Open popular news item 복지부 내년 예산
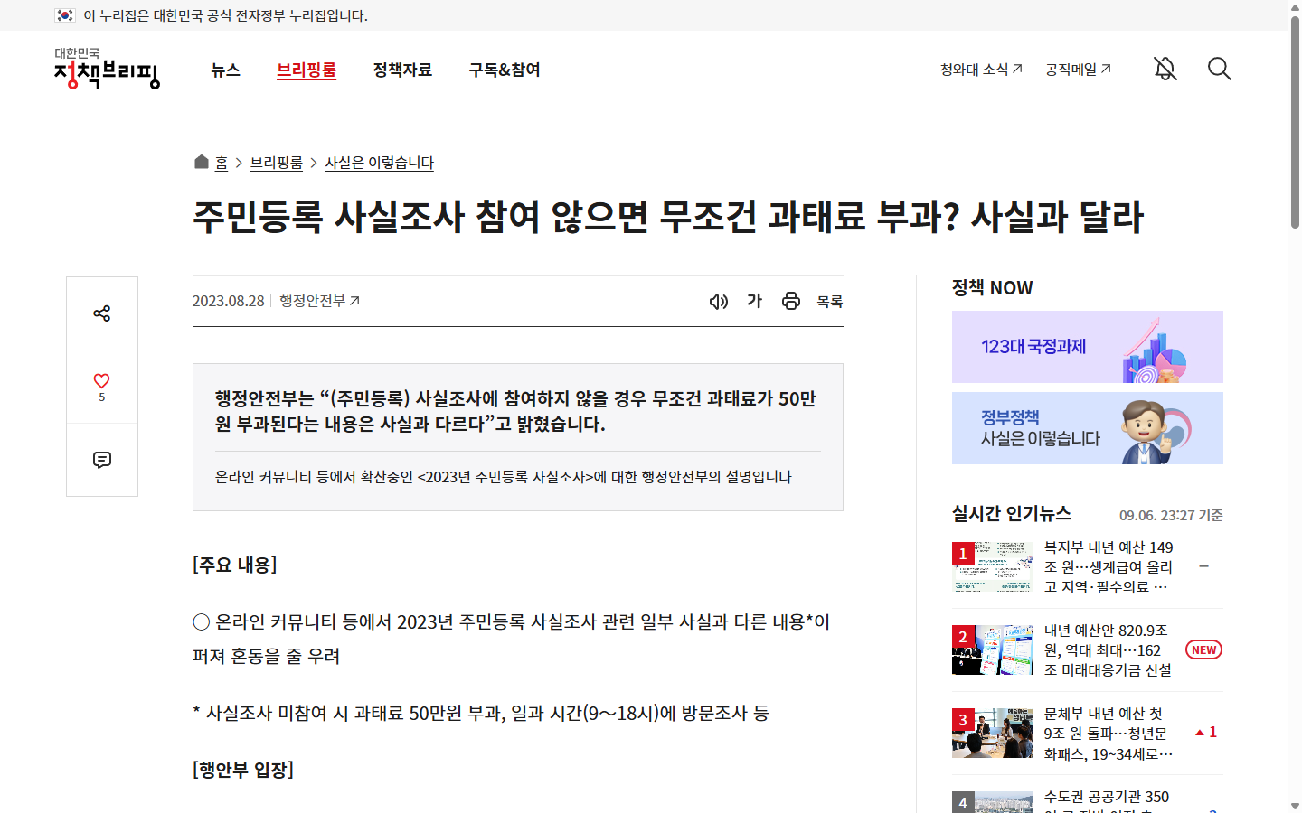 tap(1109, 567)
